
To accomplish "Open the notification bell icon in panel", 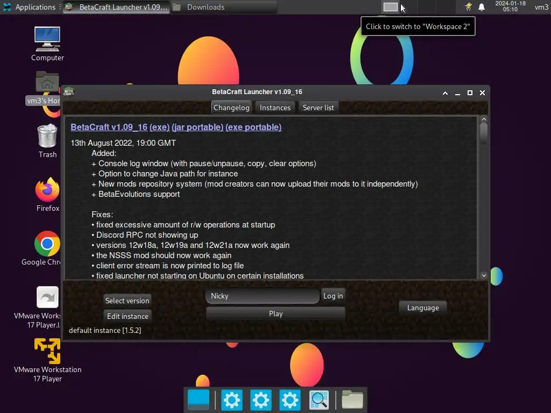I will click(x=482, y=7).
